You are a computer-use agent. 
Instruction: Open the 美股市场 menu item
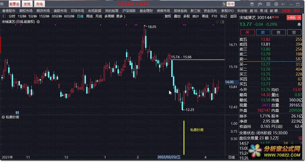pos(60,11)
